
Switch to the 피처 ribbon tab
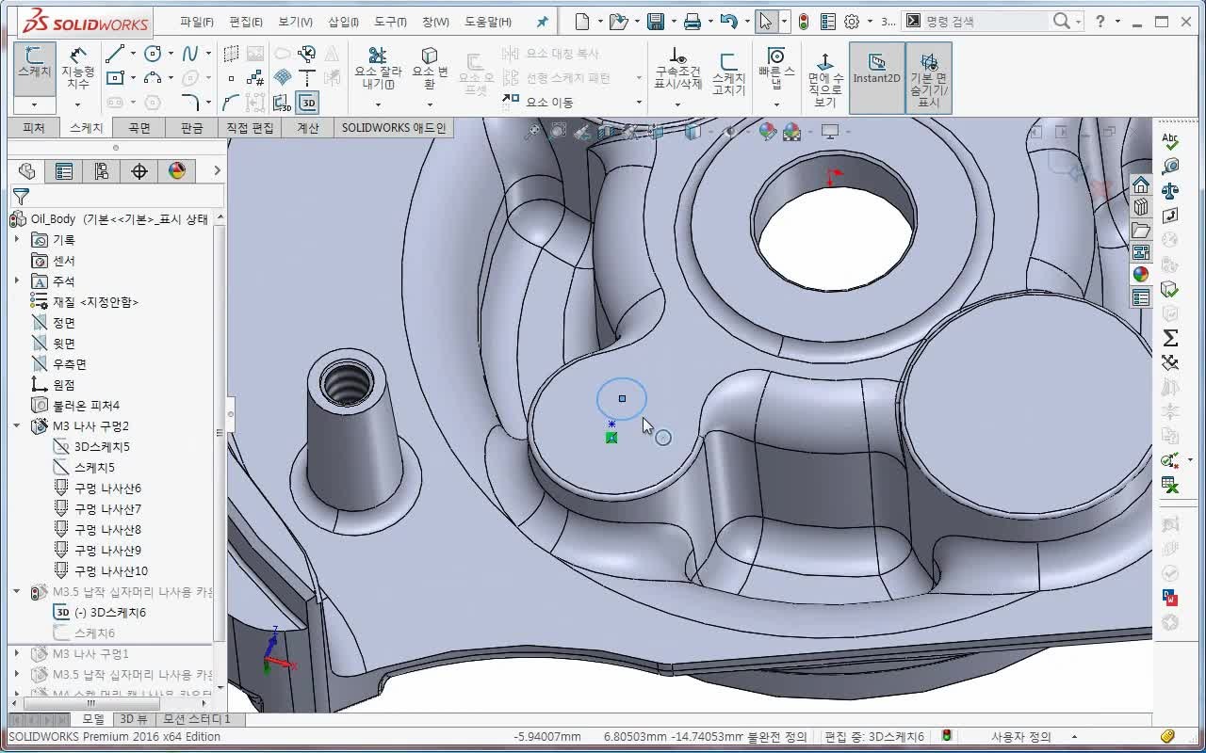34,128
